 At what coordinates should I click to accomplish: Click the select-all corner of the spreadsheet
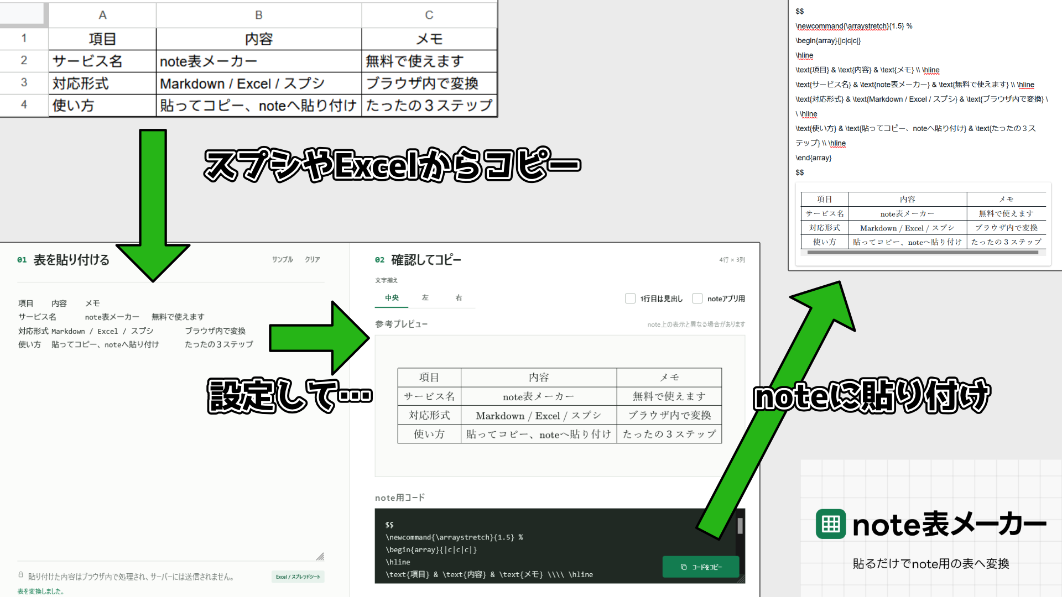pyautogui.click(x=22, y=14)
